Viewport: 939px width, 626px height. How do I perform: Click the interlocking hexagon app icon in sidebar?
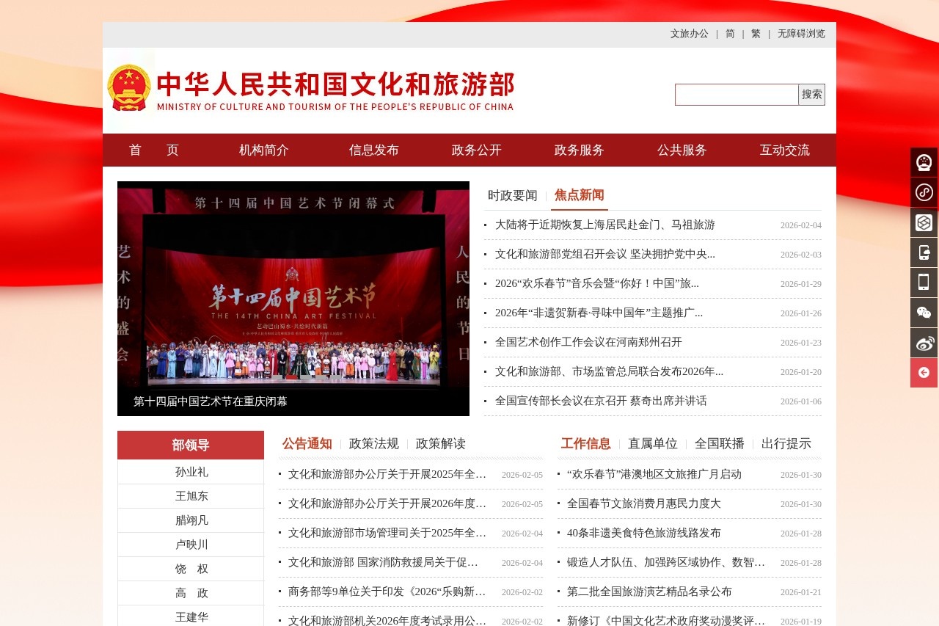tap(924, 222)
